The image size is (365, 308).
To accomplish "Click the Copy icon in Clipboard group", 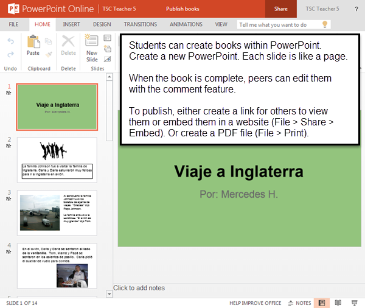I will pyautogui.click(x=49, y=41).
